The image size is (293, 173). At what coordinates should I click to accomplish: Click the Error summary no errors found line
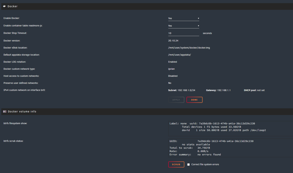point(195,155)
